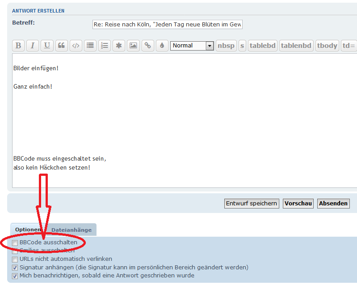The height and width of the screenshot is (285, 357).
Task: Click the Vorschau button
Action: point(298,204)
